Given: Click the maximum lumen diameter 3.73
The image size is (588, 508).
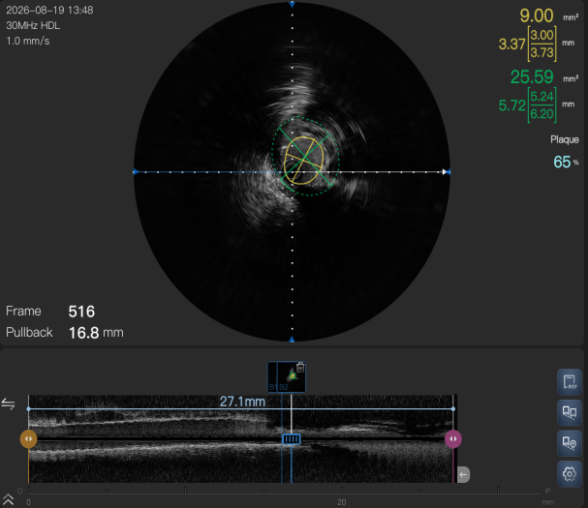Looking at the screenshot, I should [542, 53].
